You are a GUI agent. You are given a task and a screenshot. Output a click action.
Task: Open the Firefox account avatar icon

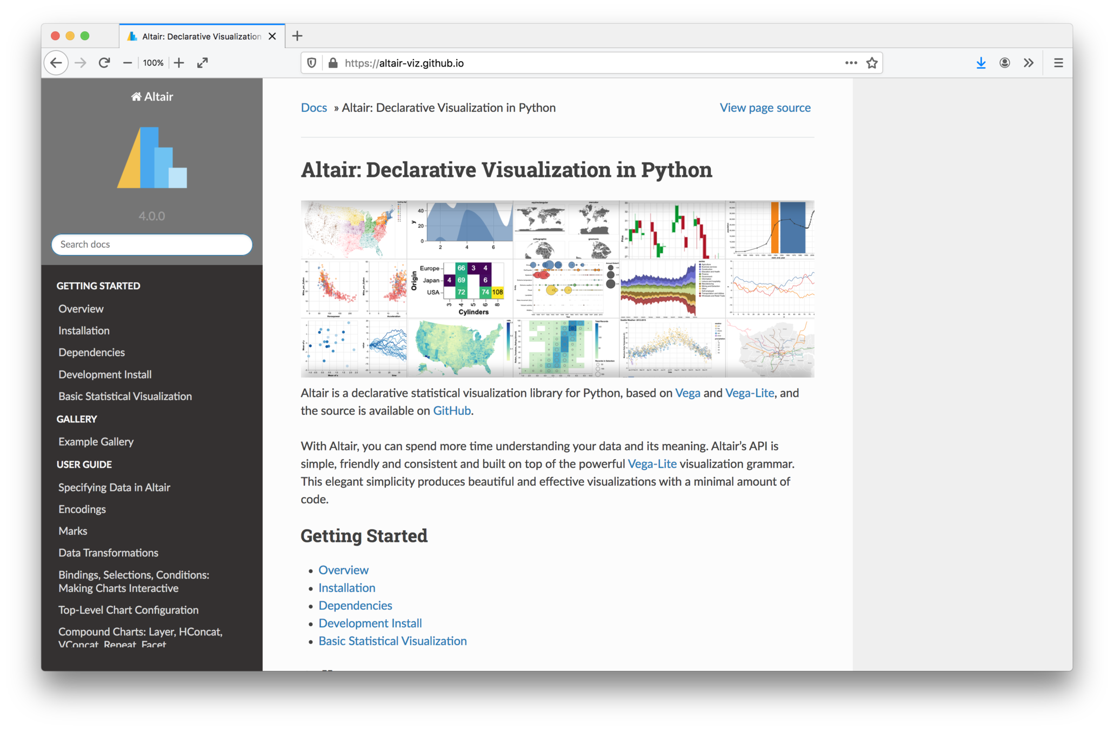pyautogui.click(x=1005, y=63)
